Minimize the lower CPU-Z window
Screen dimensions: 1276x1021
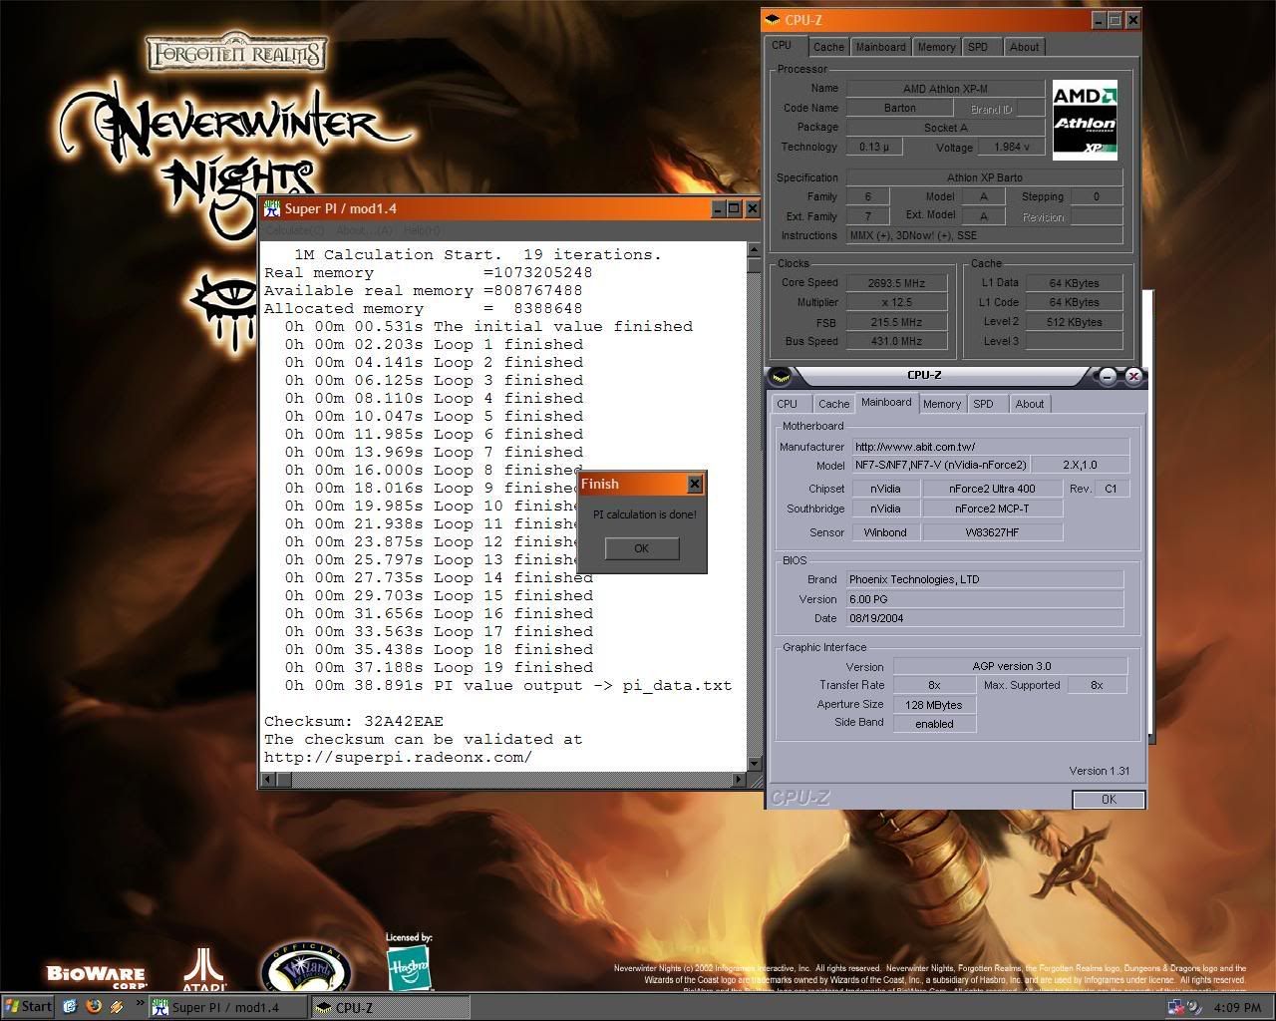(x=1108, y=376)
